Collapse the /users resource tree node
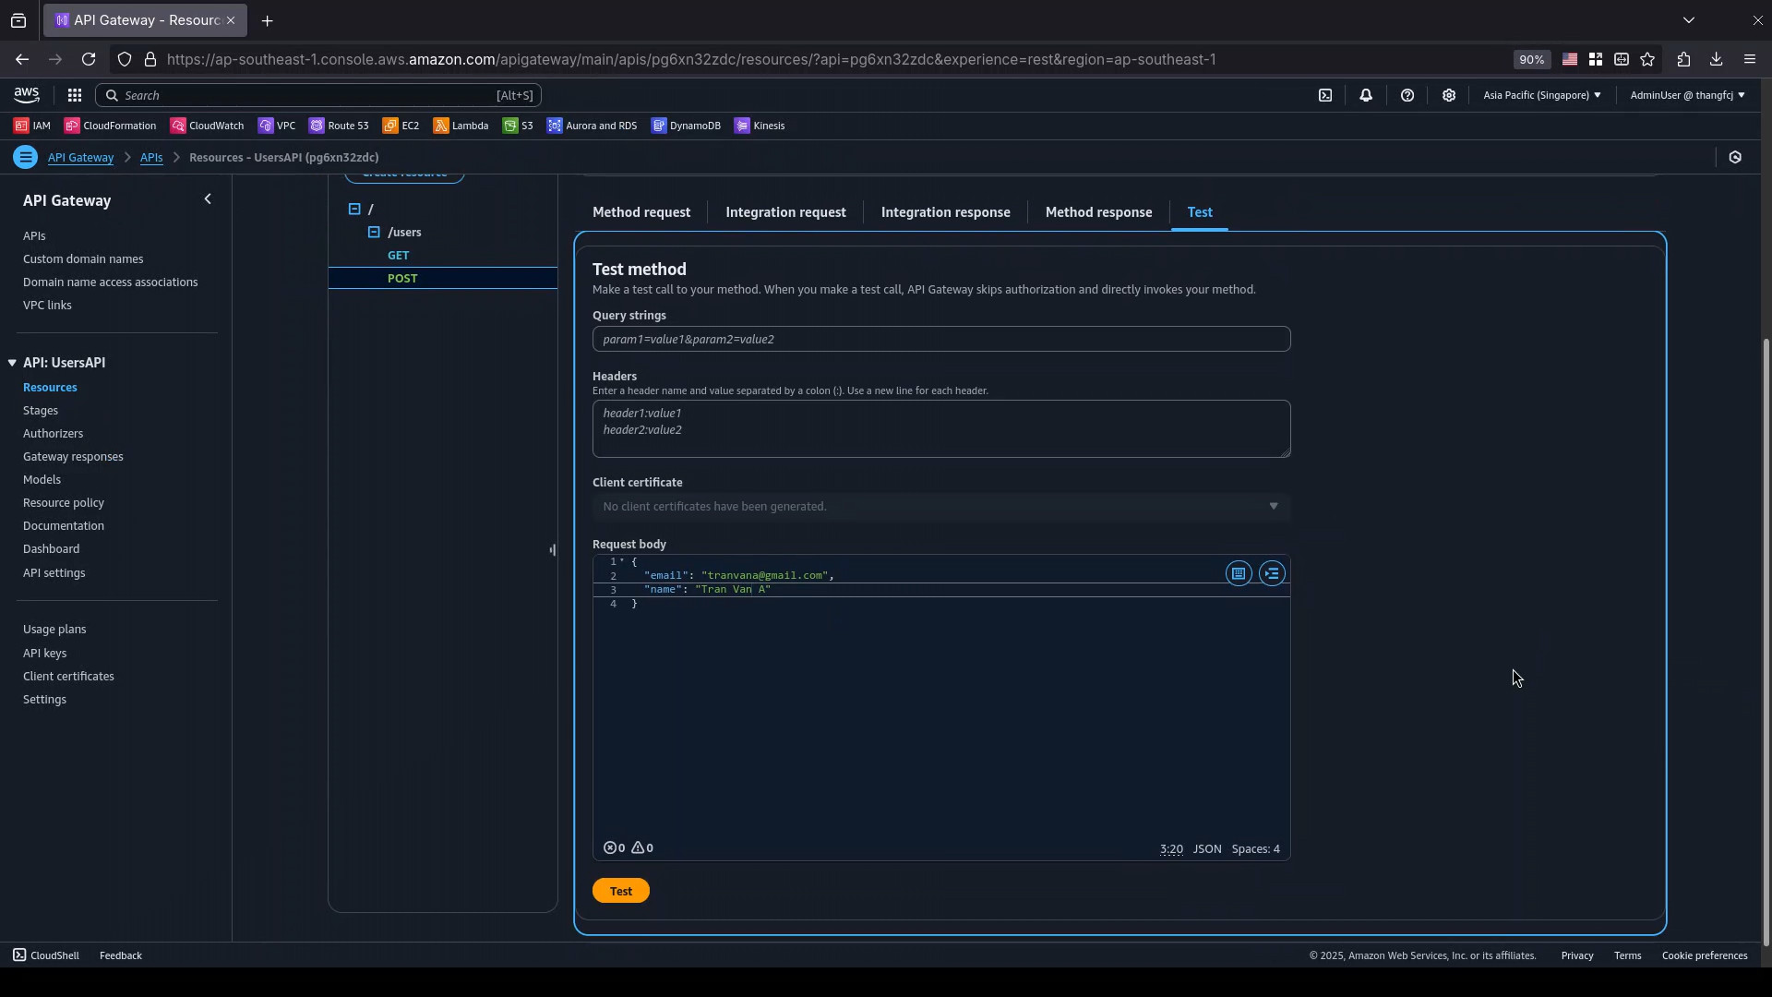 click(374, 232)
